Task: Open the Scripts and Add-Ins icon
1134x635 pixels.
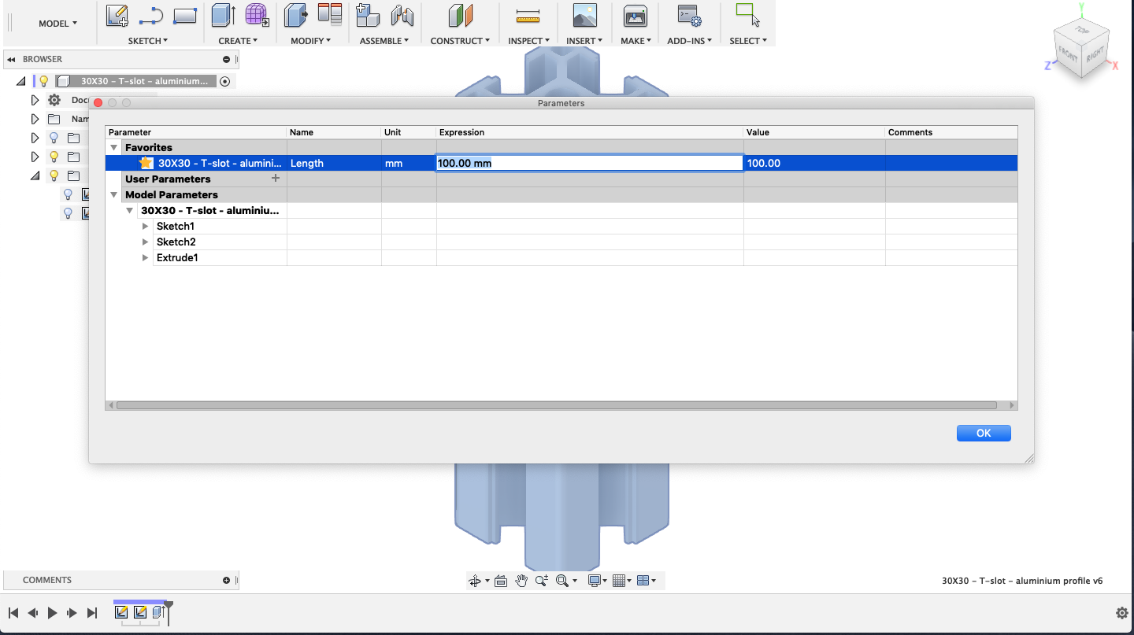Action: pos(689,15)
